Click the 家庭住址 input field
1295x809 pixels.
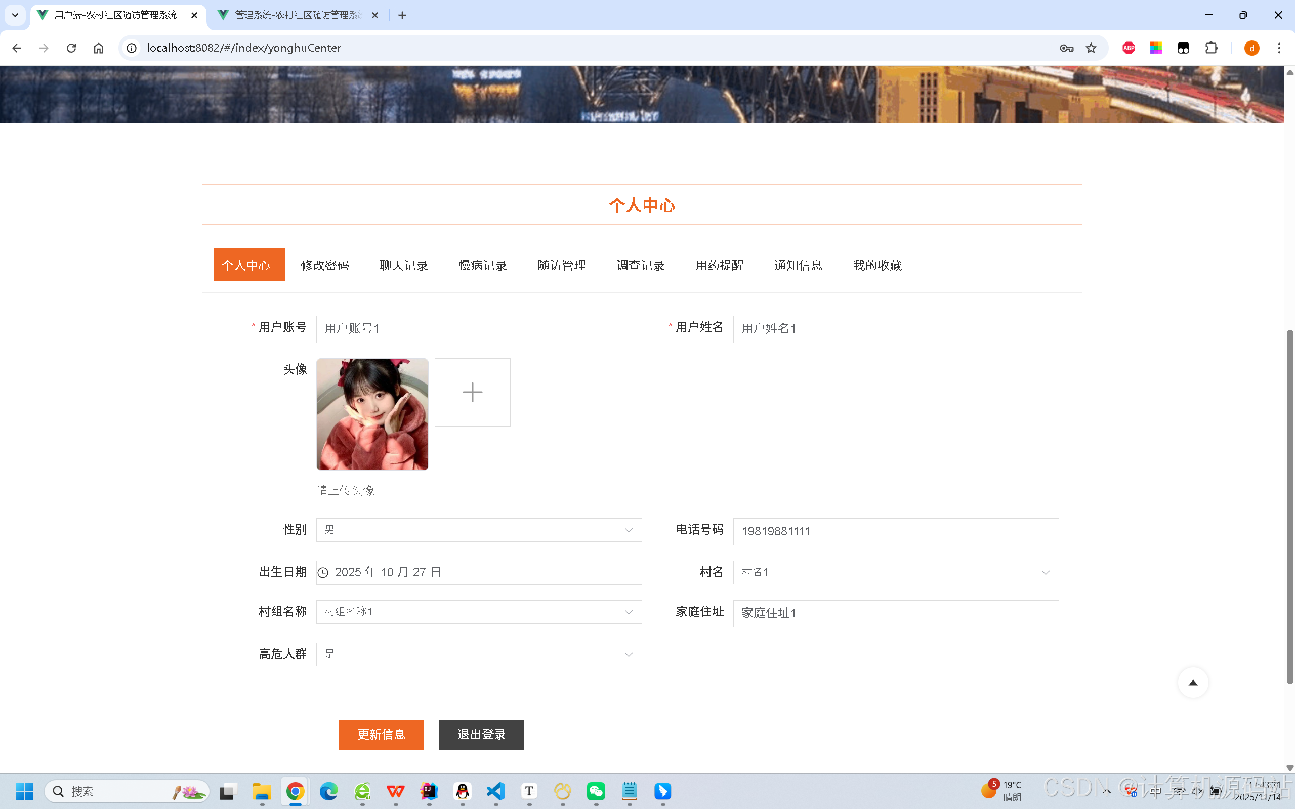(896, 613)
